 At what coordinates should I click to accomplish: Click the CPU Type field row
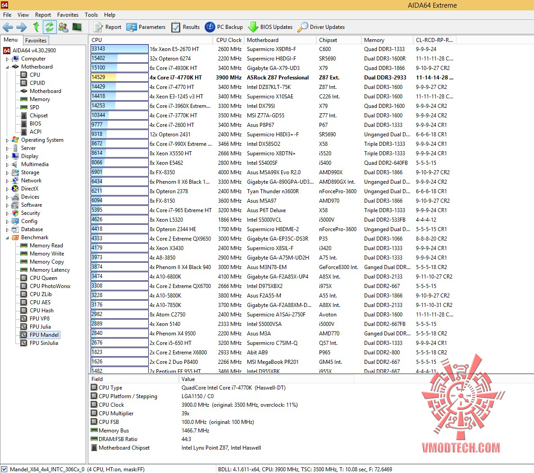click(x=221, y=388)
